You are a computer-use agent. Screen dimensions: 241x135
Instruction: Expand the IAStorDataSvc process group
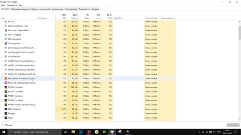pos(2,57)
